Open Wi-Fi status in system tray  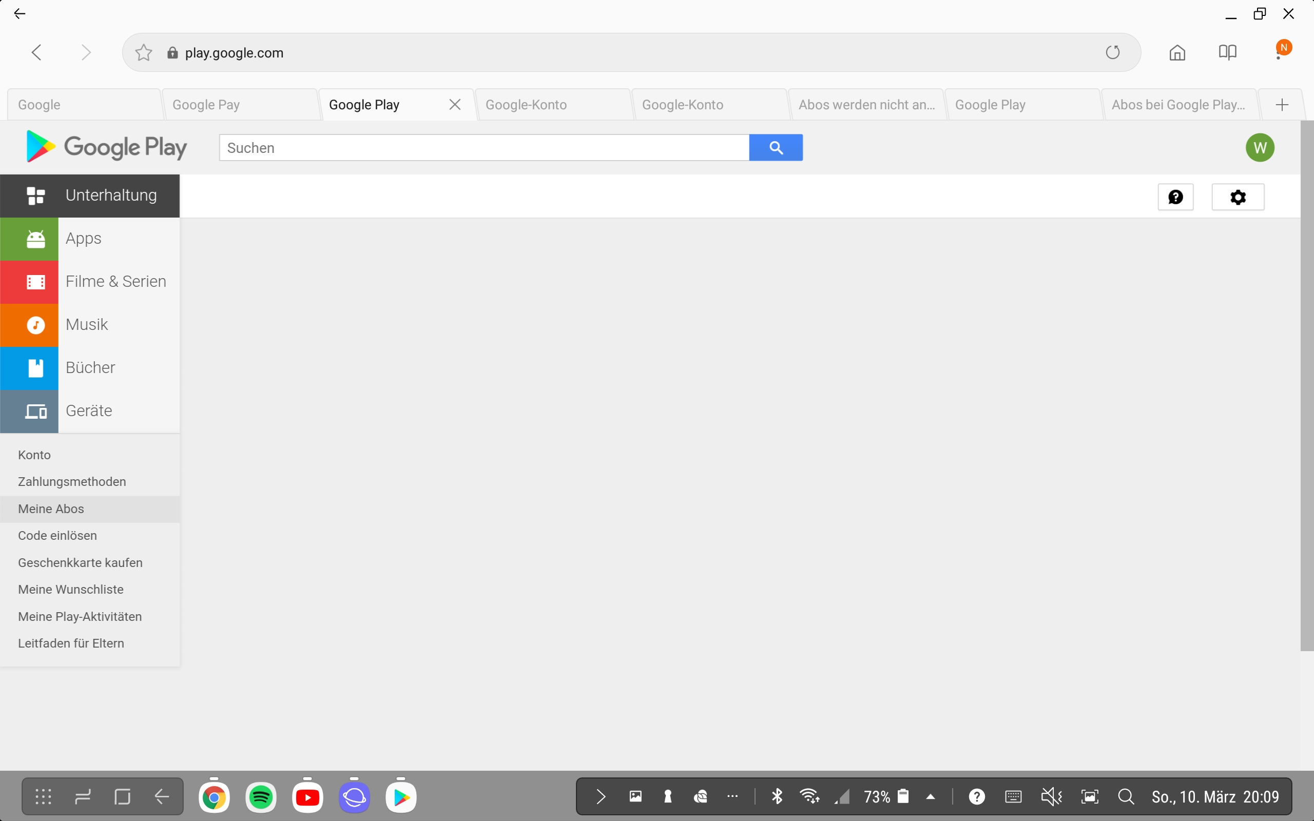(x=809, y=796)
